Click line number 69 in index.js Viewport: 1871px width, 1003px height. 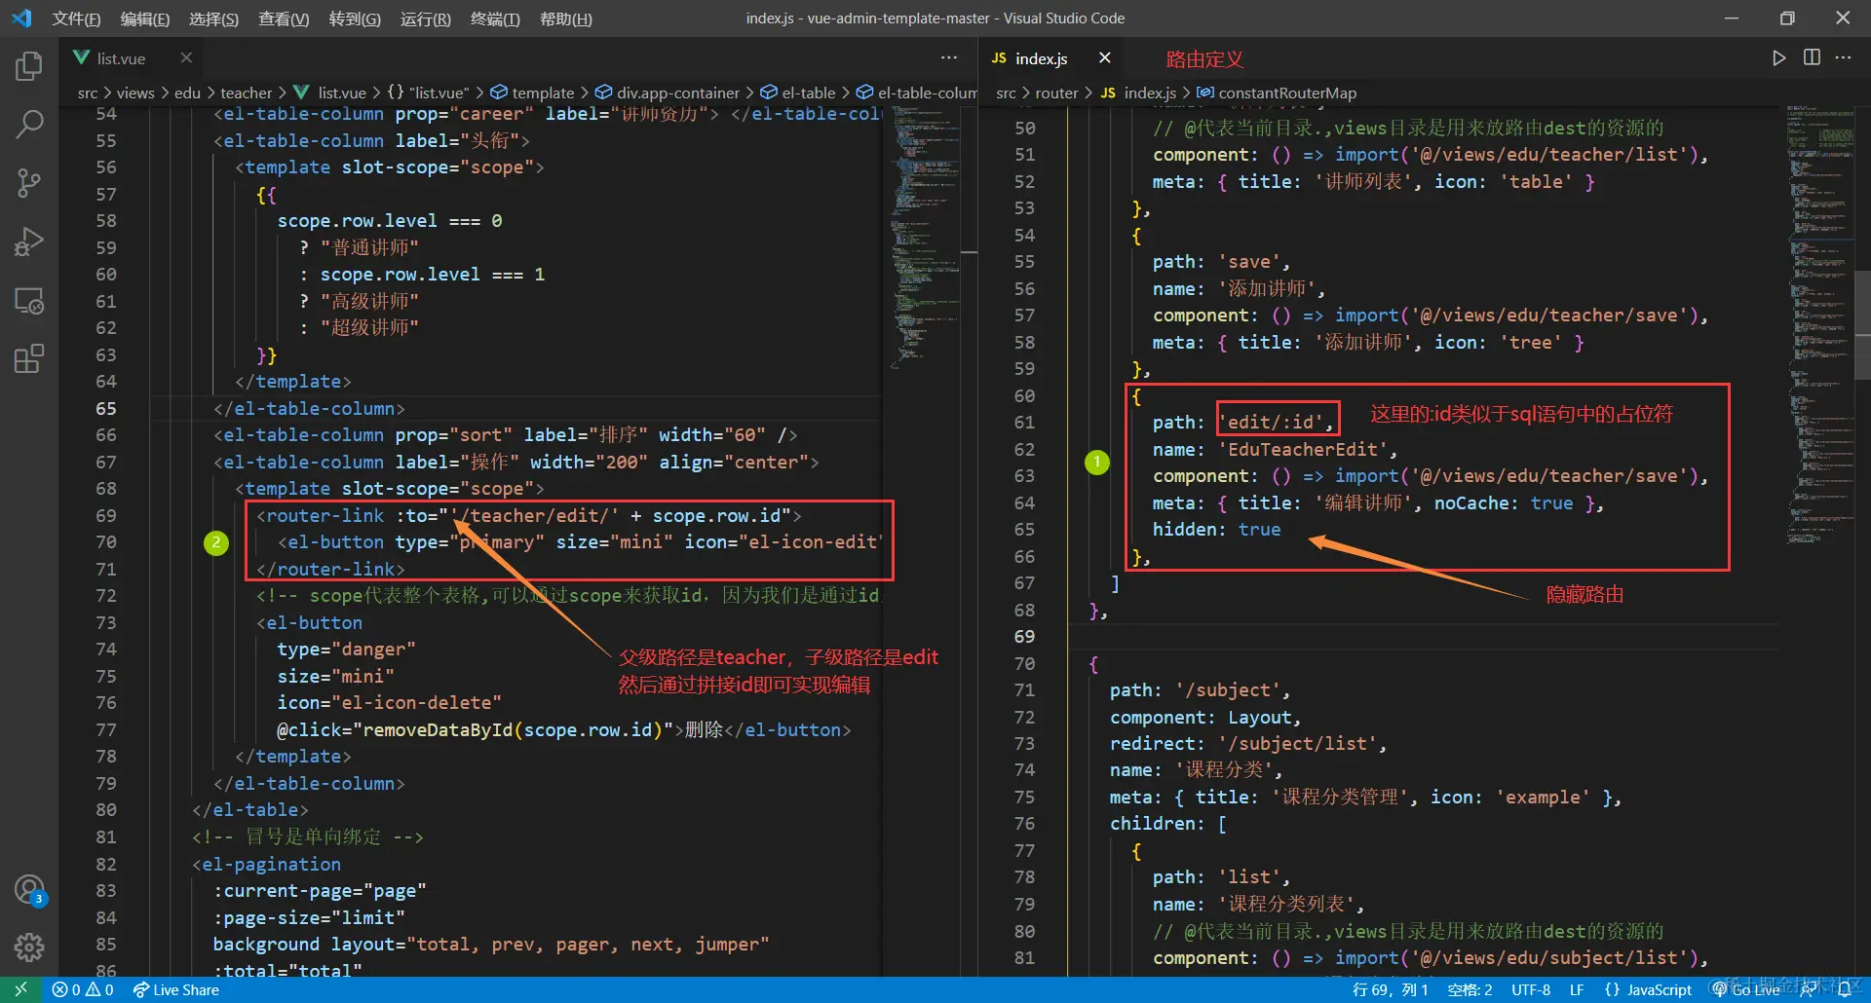click(1024, 637)
